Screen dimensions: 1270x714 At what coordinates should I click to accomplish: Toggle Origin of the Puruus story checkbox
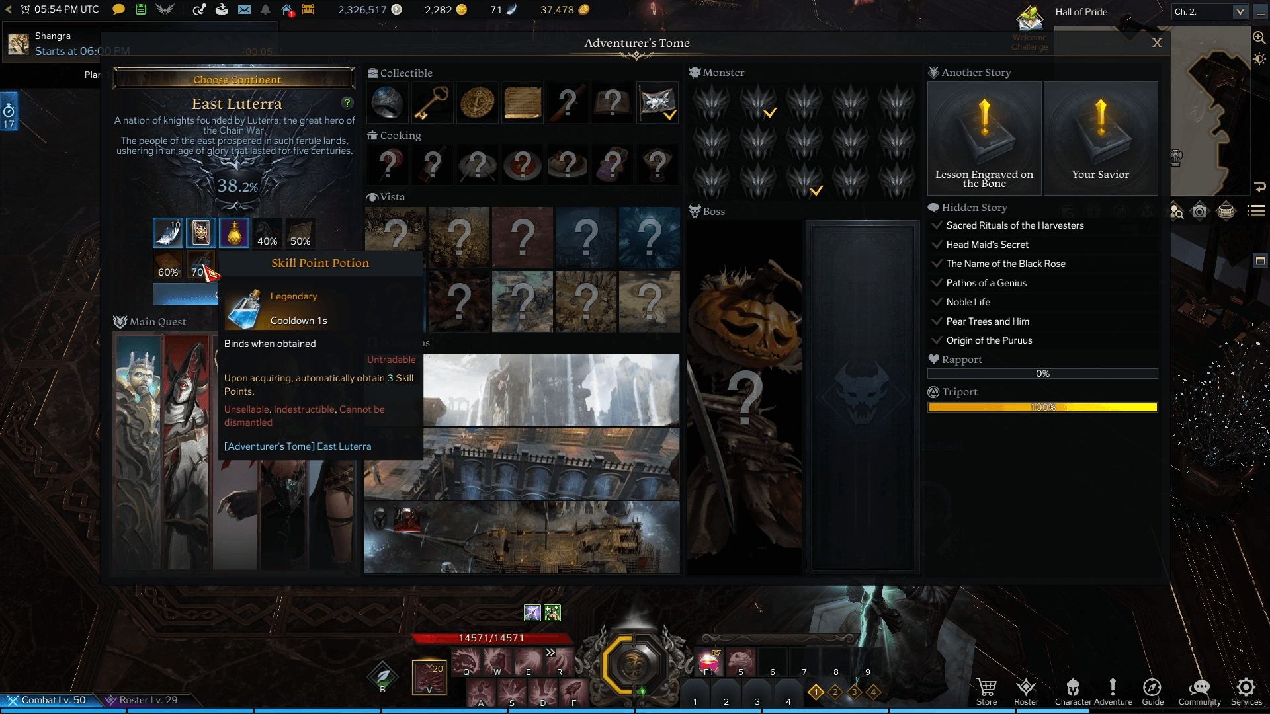tap(937, 340)
